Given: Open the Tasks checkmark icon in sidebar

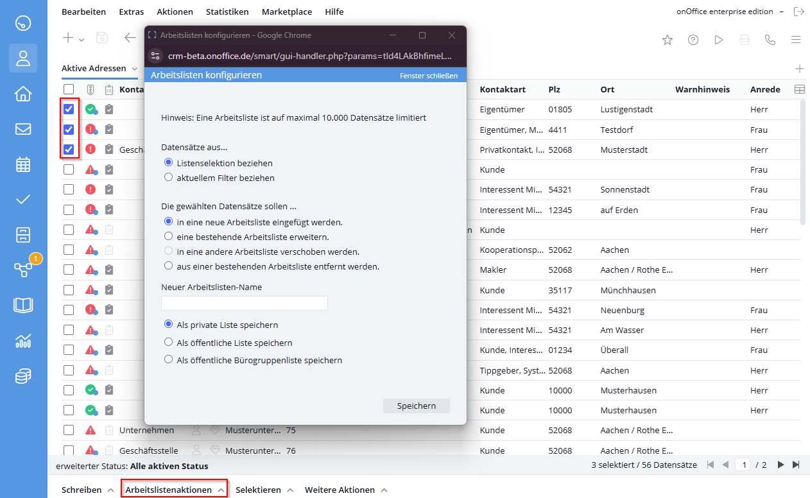Looking at the screenshot, I should [23, 200].
